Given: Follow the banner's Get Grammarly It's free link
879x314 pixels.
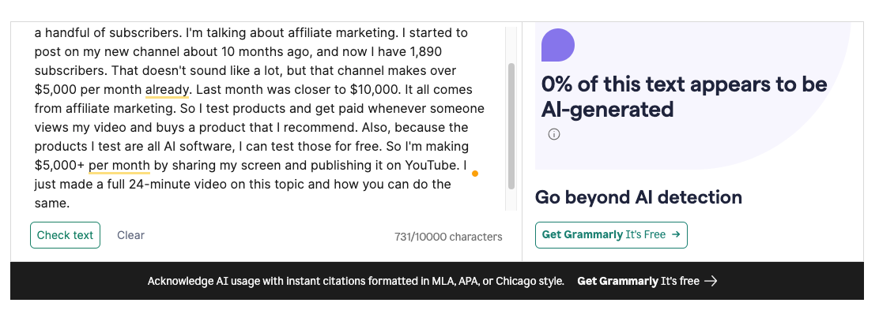Looking at the screenshot, I should (x=647, y=281).
